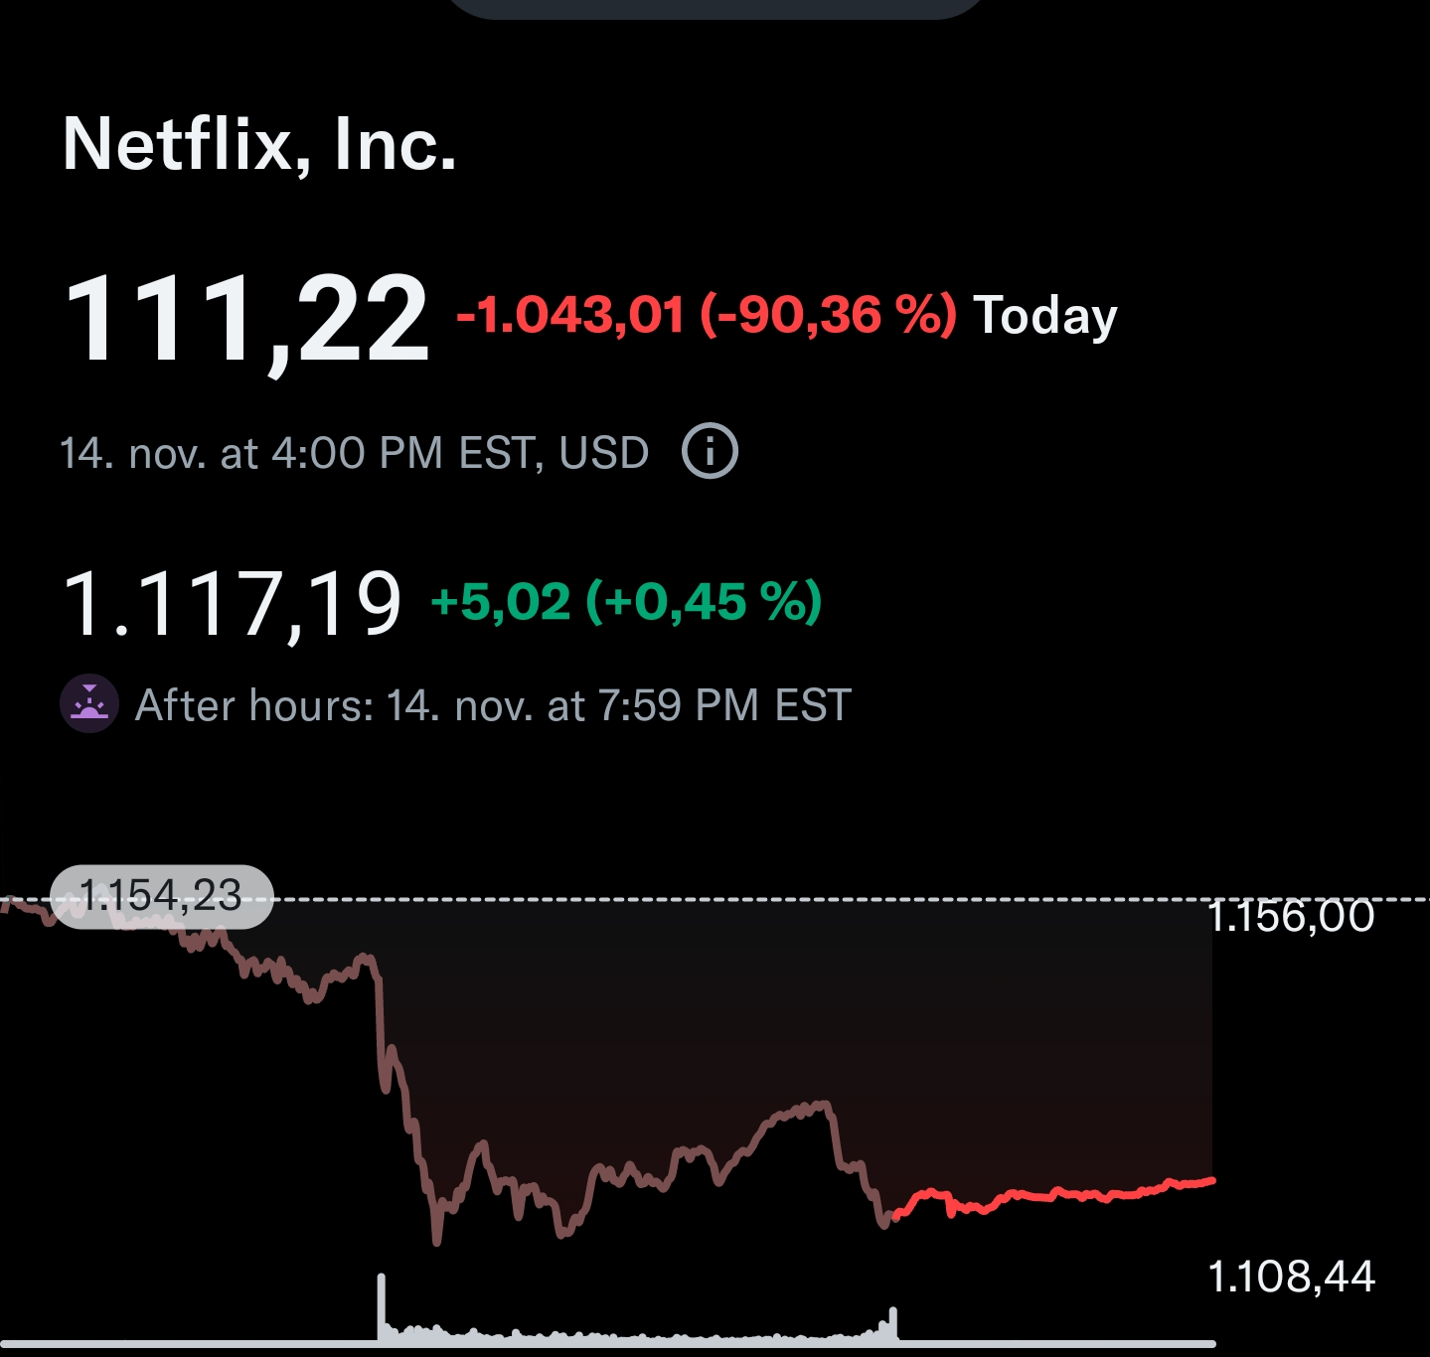
Task: Tap the 14. nov. 4:00 PM timestamp
Action: [354, 453]
